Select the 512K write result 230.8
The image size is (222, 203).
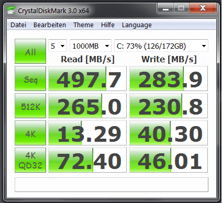[x=169, y=106]
